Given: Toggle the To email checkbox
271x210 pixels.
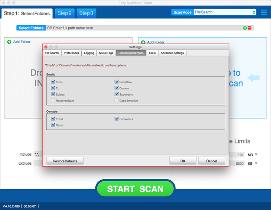Looking at the screenshot, I should pyautogui.click(x=53, y=88).
